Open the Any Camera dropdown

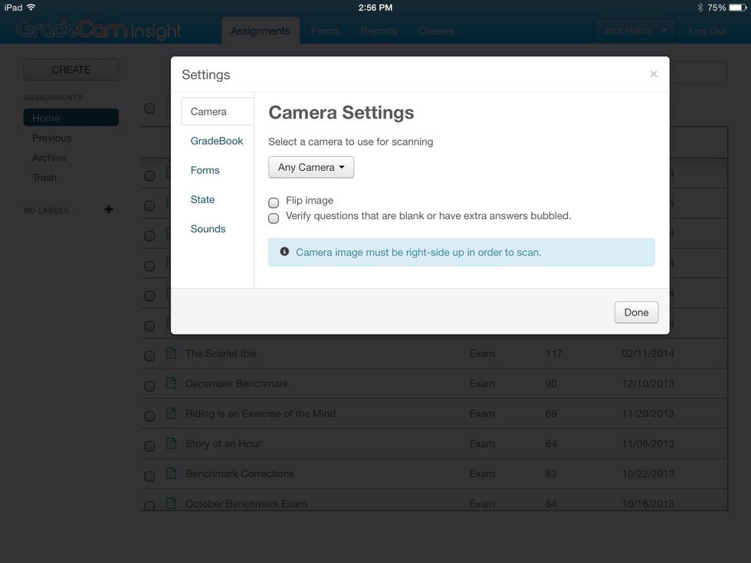(311, 167)
